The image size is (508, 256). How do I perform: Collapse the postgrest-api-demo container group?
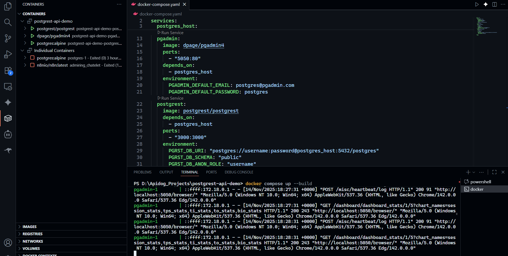22,21
